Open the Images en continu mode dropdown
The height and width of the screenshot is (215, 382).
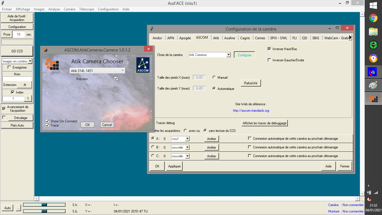(30, 61)
